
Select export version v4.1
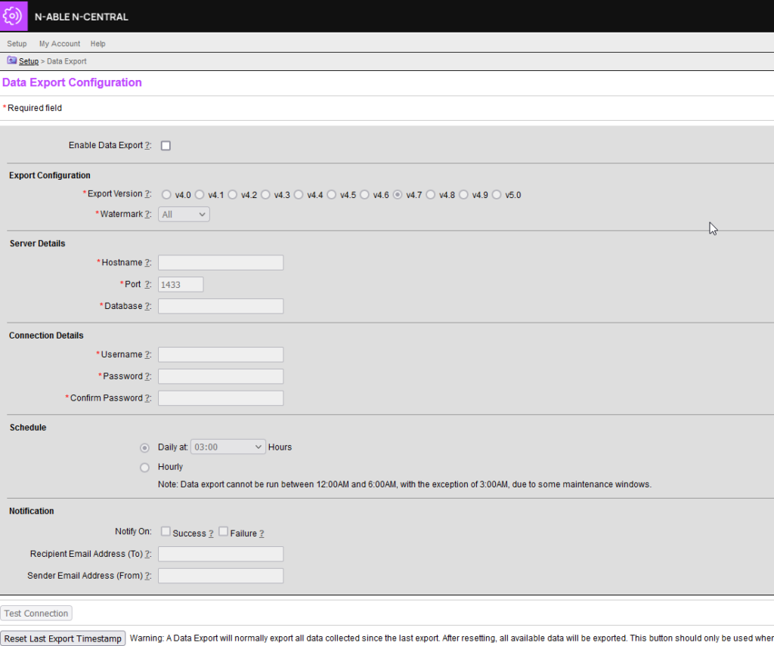click(200, 195)
